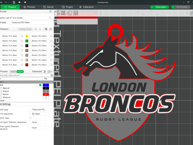
Task: Click the brown filament 8 color swatch
Action: [x=27, y=50]
